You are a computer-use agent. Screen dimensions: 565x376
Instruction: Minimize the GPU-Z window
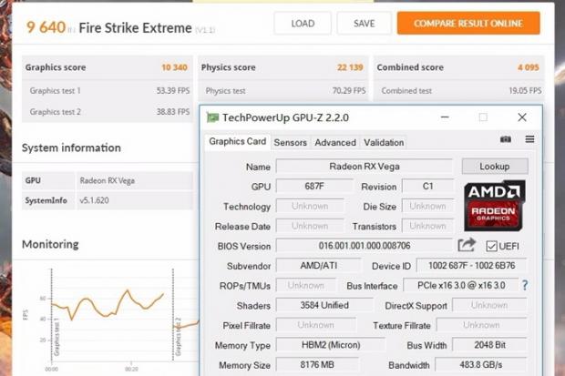pyautogui.click(x=443, y=117)
